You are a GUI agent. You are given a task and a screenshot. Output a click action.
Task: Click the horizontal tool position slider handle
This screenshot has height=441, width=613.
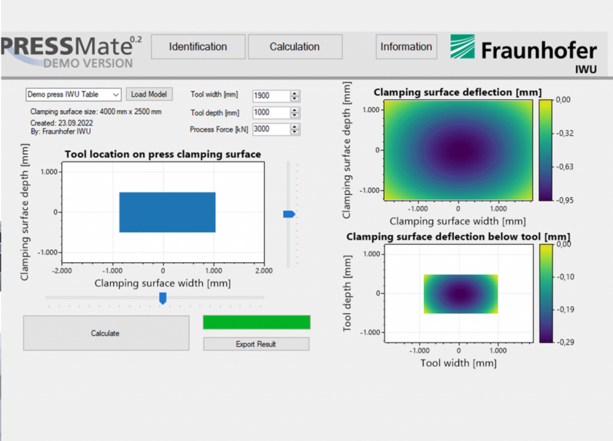[163, 298]
